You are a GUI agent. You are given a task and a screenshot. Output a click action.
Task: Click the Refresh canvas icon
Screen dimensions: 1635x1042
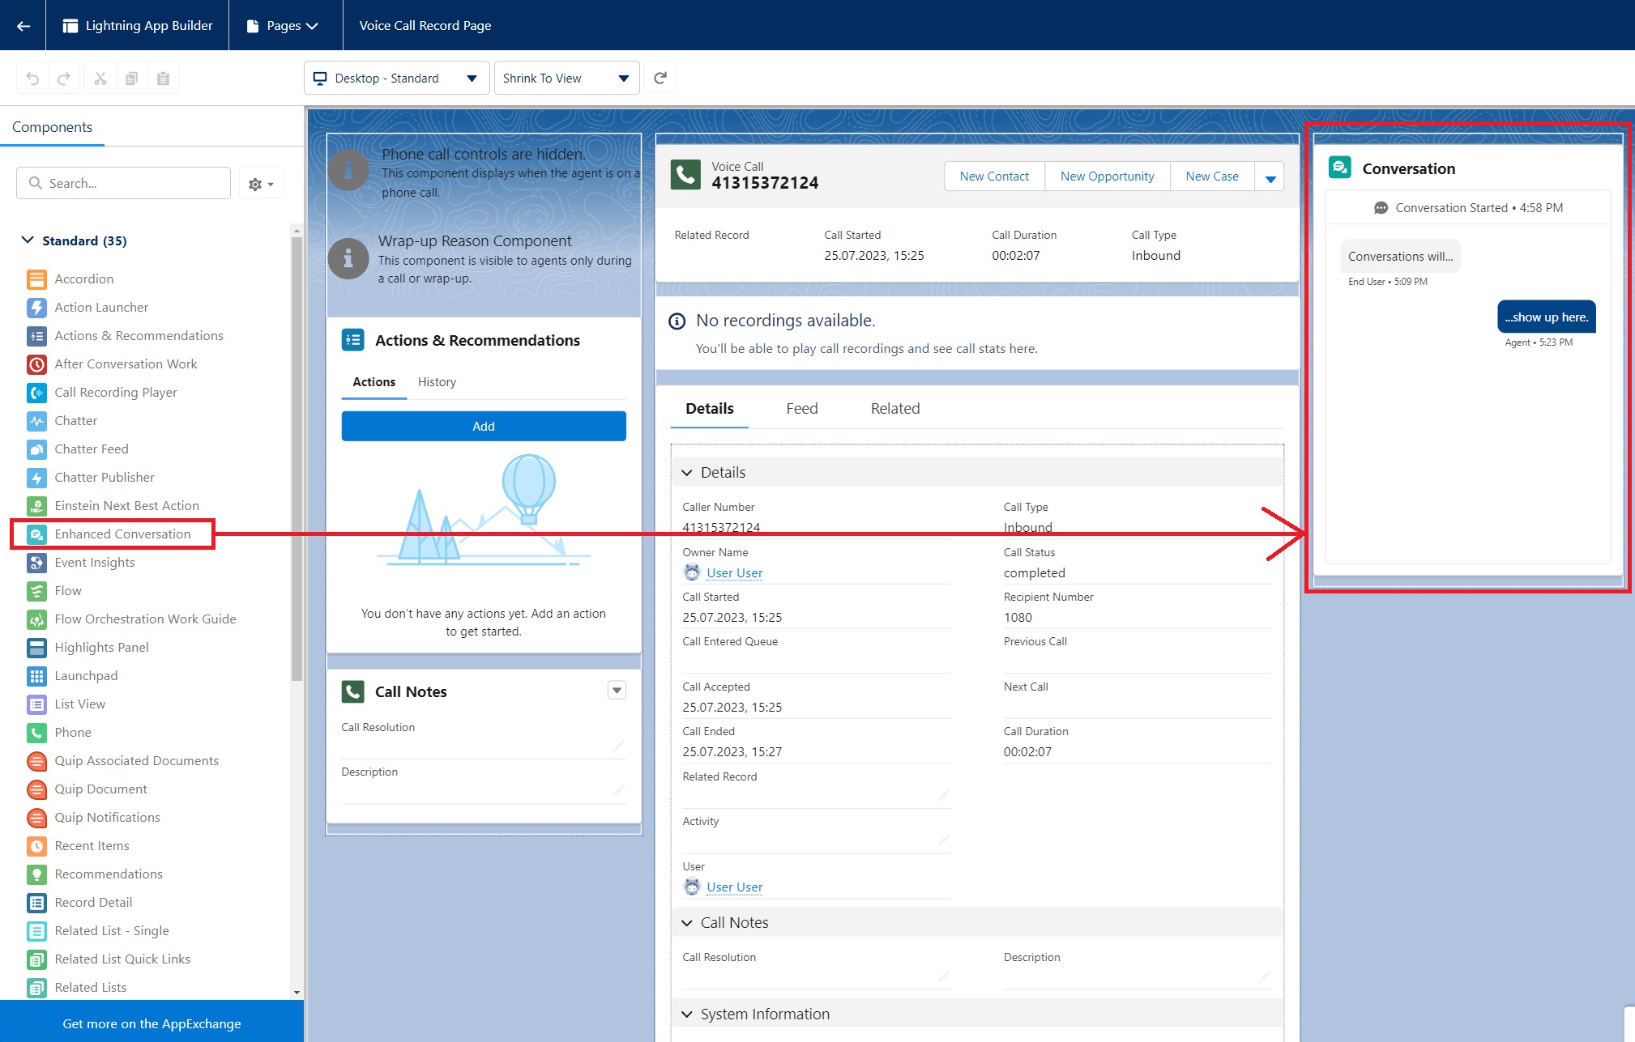coord(660,79)
